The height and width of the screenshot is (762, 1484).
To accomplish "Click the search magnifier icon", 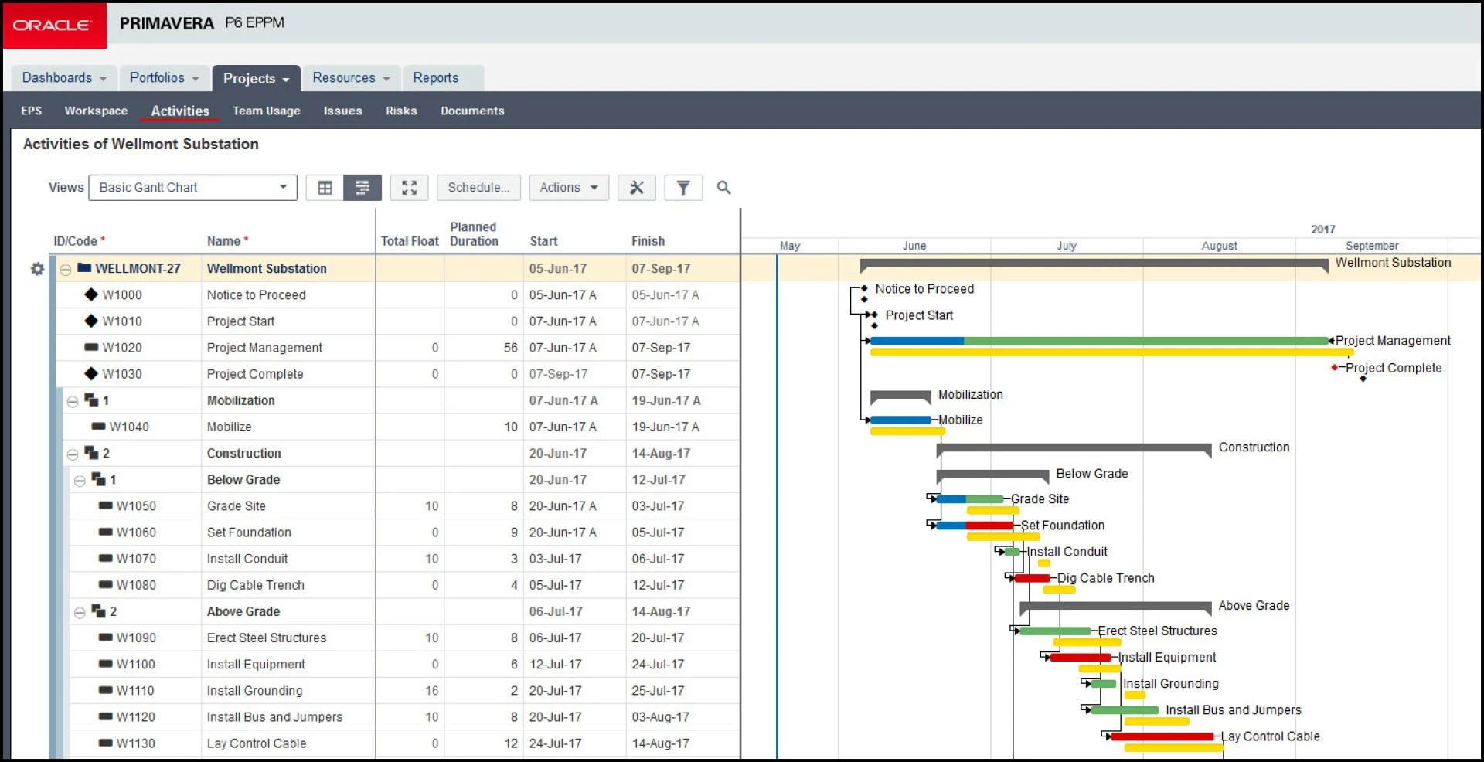I will click(723, 188).
